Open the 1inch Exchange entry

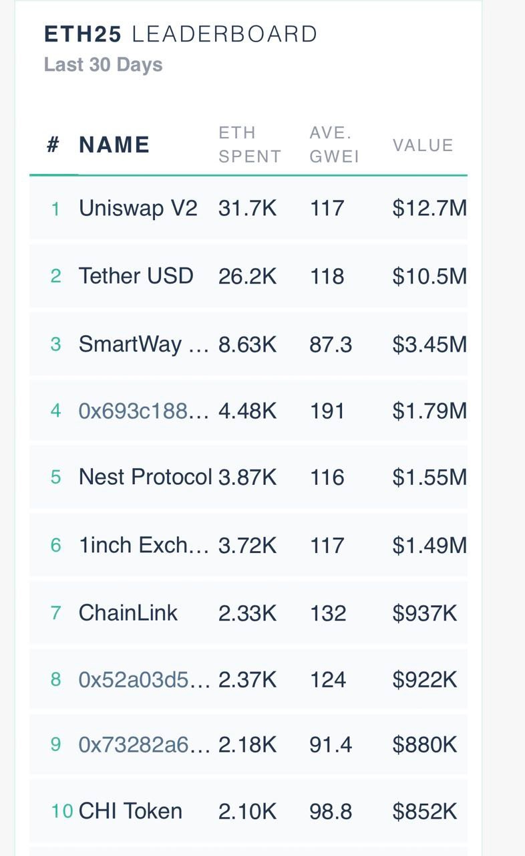tap(144, 545)
